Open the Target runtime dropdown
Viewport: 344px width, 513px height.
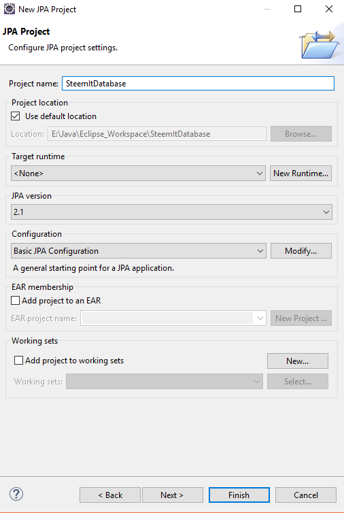tap(138, 173)
